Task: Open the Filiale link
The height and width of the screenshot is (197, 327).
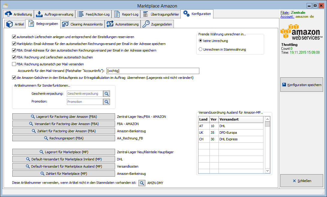Action: click(285, 13)
